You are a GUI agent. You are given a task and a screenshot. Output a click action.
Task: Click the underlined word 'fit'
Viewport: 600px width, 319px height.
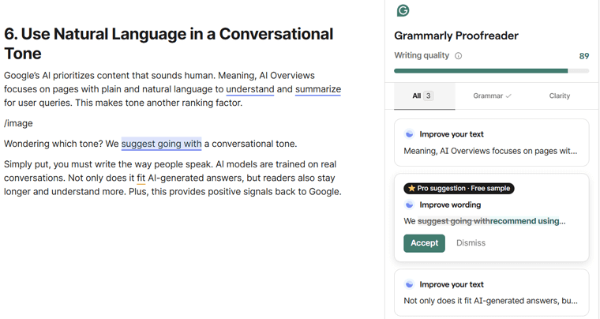coord(141,178)
